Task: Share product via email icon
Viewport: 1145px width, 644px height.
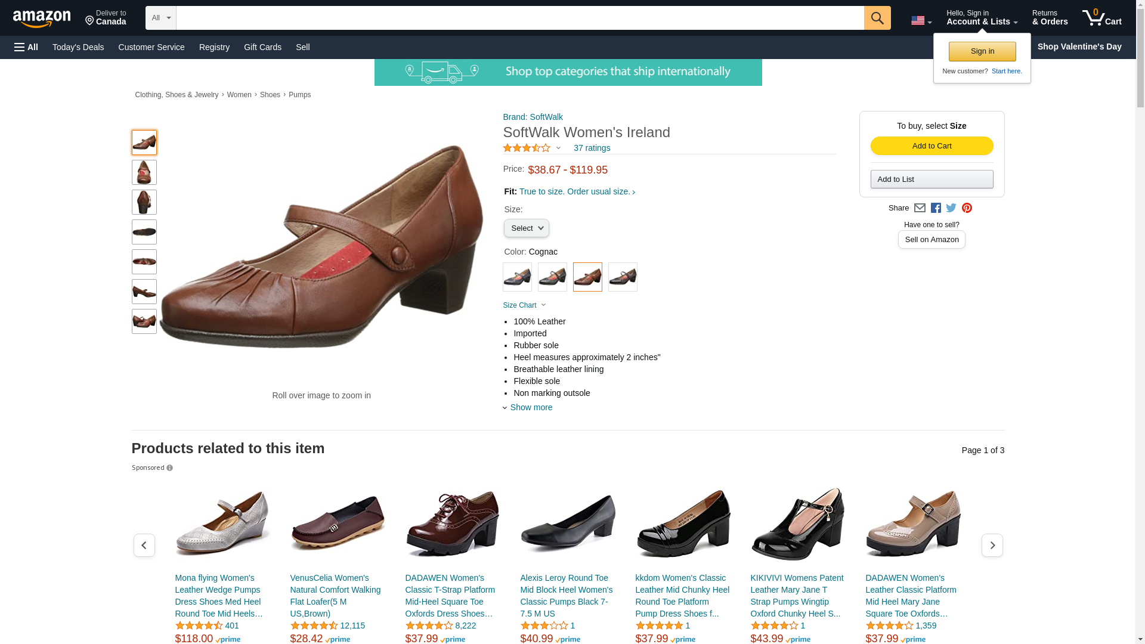Action: tap(920, 208)
